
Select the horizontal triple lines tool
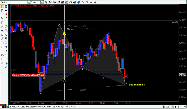click(6, 43)
